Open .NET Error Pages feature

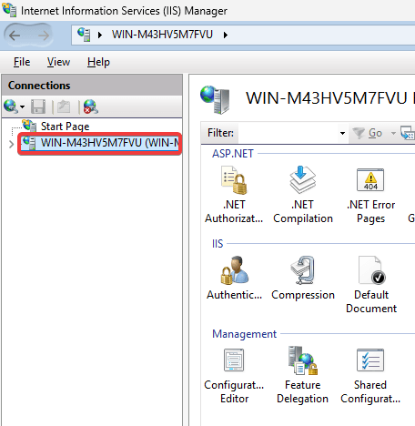coord(370,195)
